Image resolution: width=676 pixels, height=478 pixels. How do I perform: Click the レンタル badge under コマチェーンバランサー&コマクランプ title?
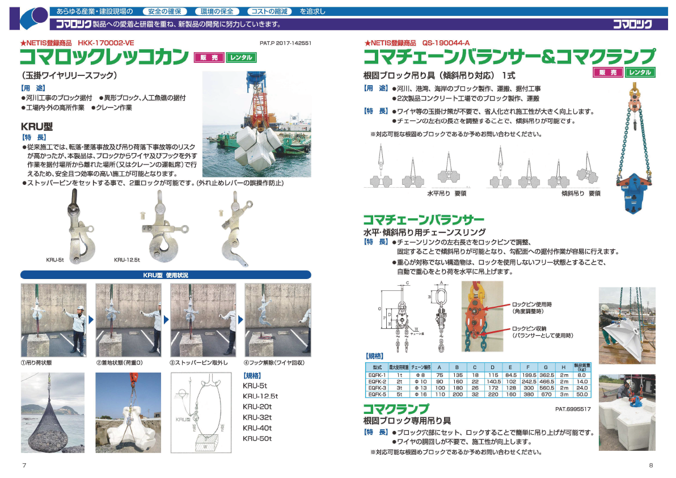pyautogui.click(x=640, y=73)
